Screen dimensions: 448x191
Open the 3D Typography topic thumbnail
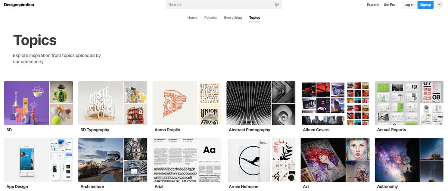[x=100, y=103]
